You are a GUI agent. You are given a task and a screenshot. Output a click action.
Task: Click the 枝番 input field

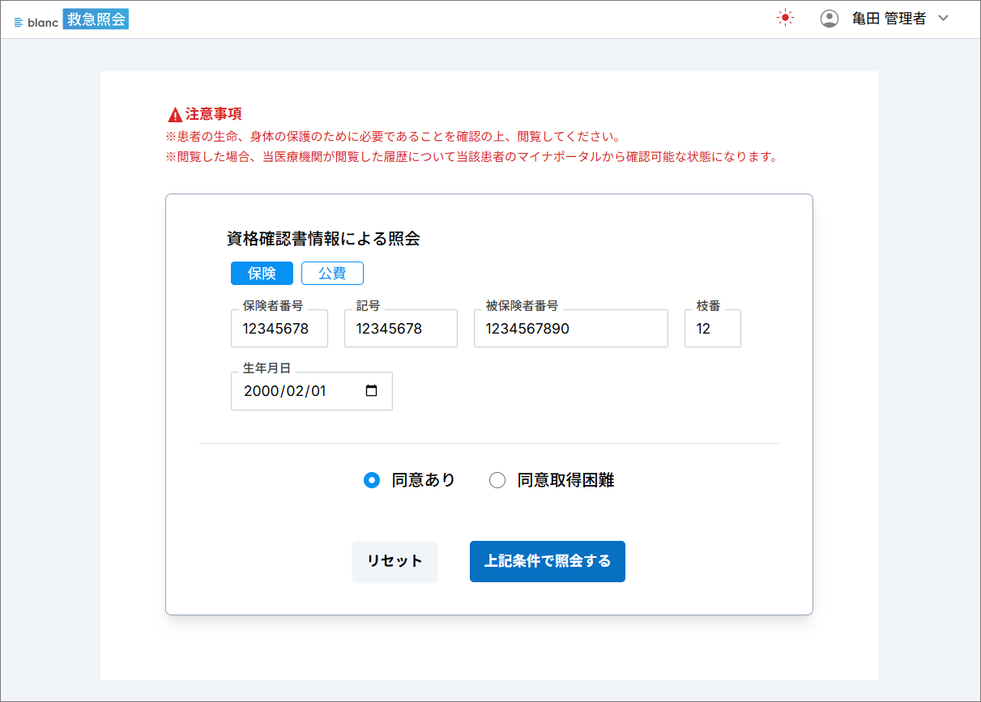[712, 328]
